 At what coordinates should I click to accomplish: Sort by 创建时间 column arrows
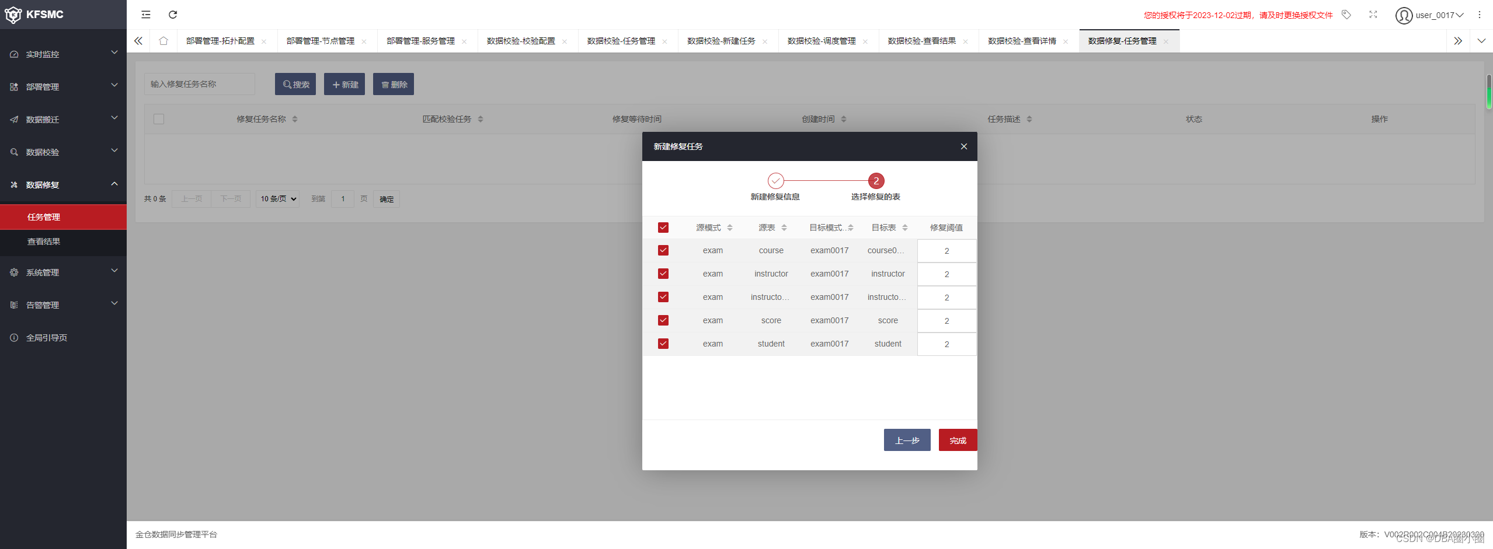(x=844, y=119)
